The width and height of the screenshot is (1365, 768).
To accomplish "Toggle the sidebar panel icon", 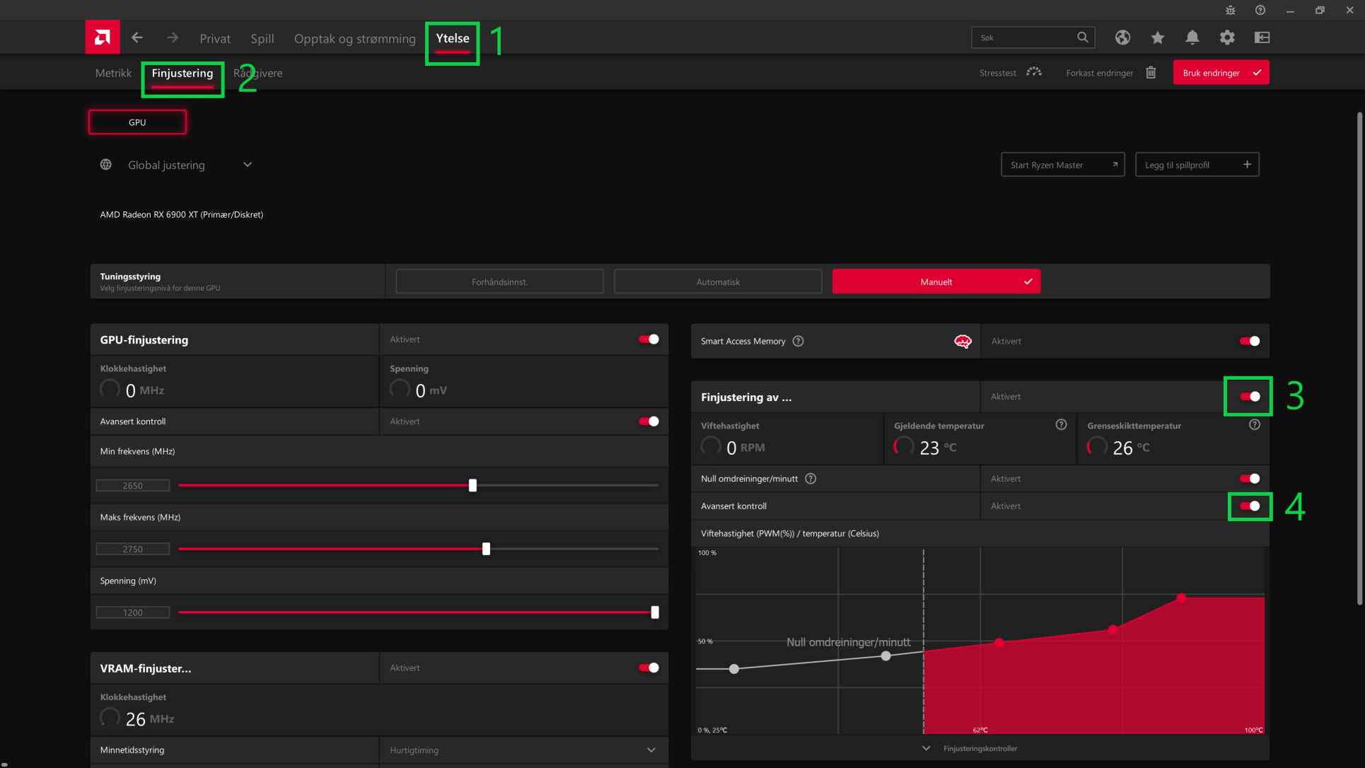I will pyautogui.click(x=1262, y=37).
